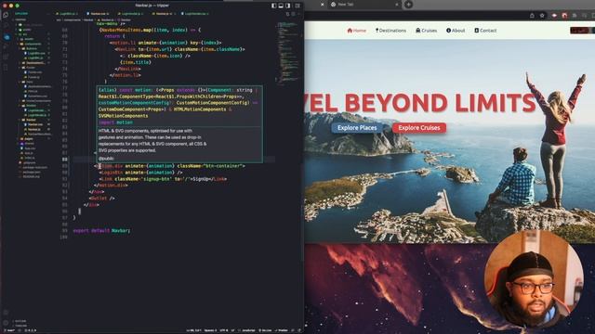Click the highlighted blue activity bar icon
This screenshot has height=334, width=595.
point(7,37)
